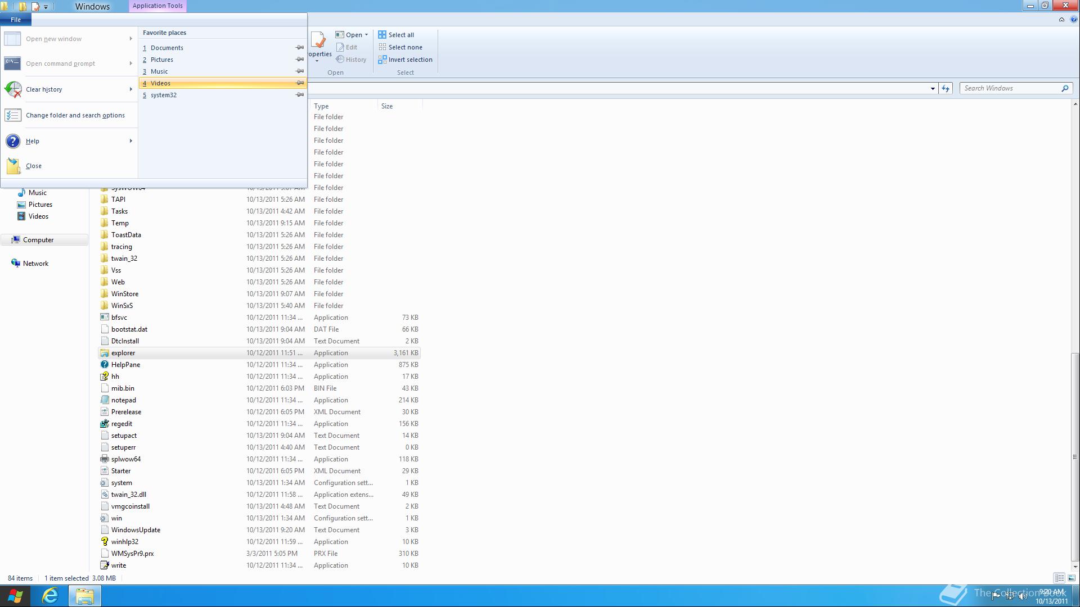
Task: Select Videos in navigation pane
Action: pos(33,216)
